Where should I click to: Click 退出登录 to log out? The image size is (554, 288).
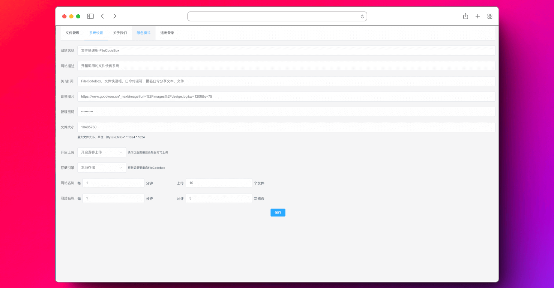(167, 33)
